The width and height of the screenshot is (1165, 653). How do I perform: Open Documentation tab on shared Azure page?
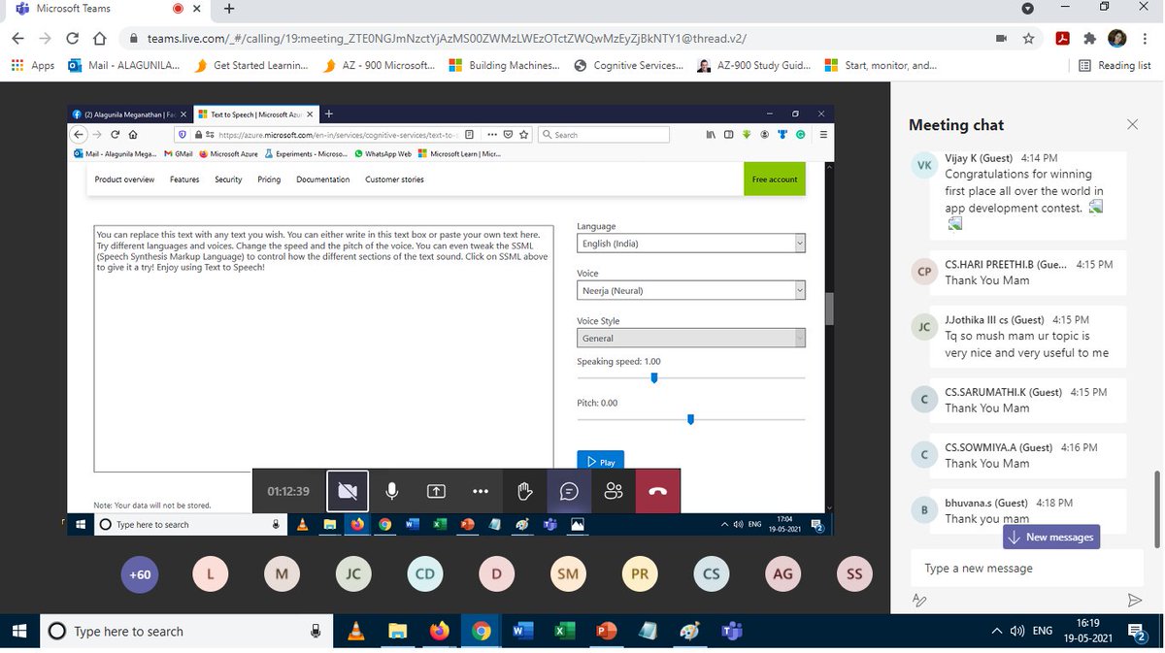[323, 180]
